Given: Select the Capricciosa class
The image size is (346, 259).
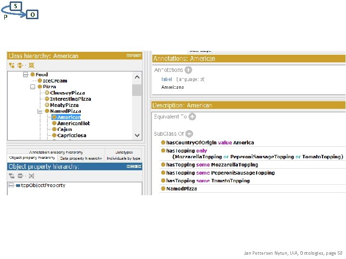Looking at the screenshot, I should pos(72,135).
